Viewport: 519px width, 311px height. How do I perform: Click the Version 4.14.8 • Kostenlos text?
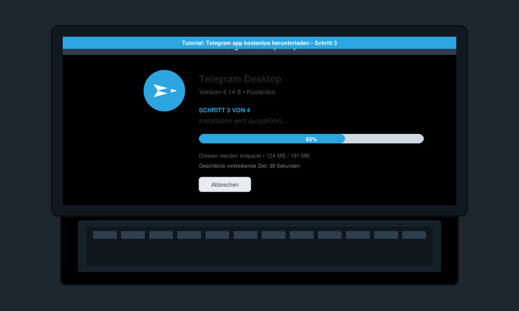coord(237,92)
